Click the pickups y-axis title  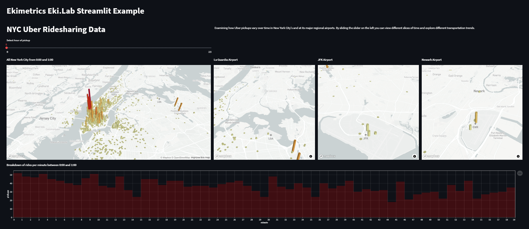tap(8, 194)
